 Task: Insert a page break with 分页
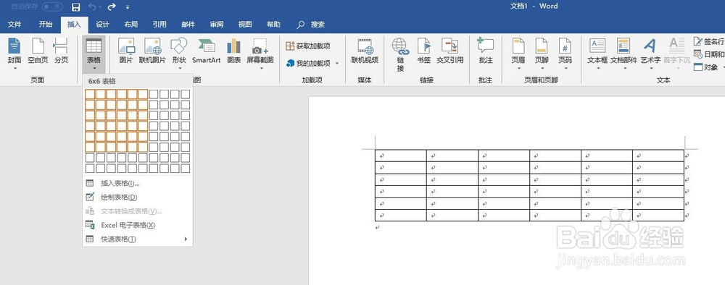tap(61, 51)
